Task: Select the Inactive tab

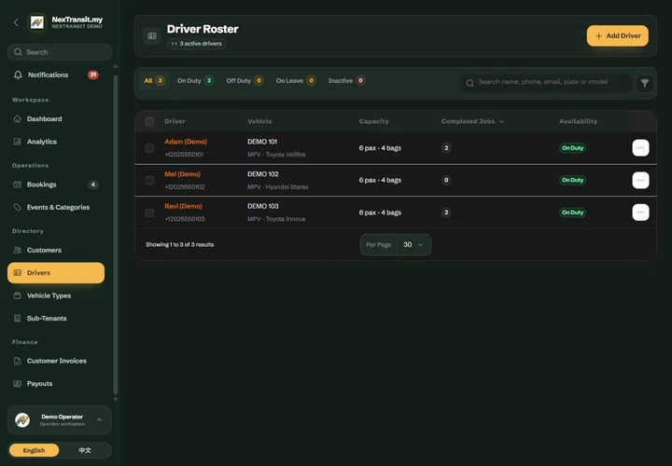Action: coord(346,80)
